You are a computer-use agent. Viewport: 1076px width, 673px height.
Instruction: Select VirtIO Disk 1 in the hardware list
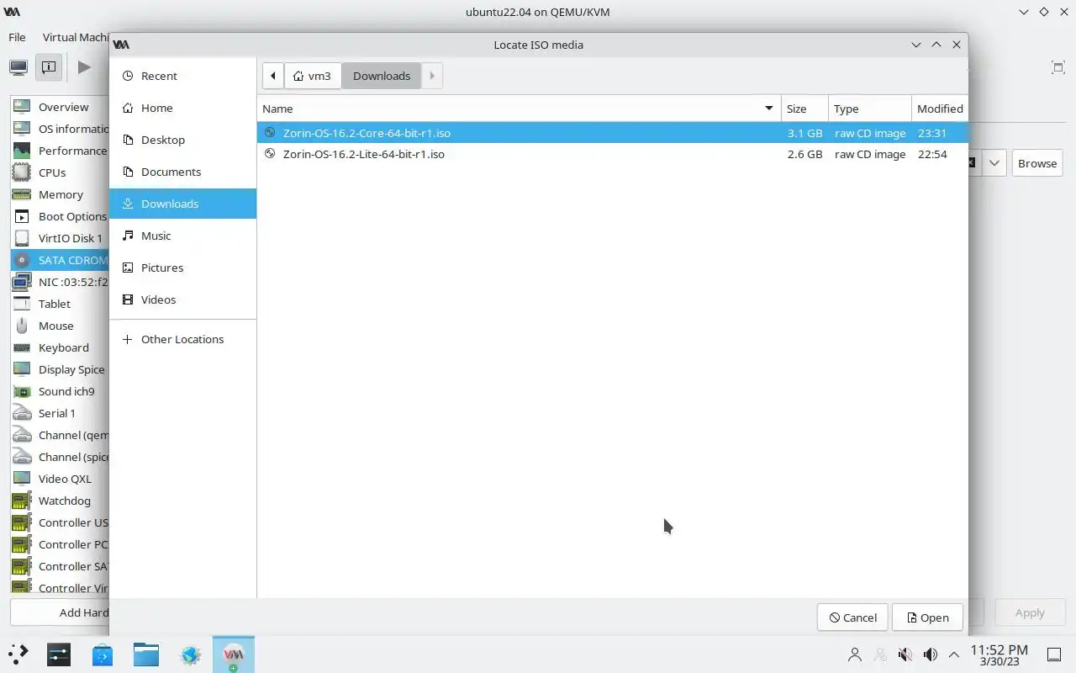60,238
